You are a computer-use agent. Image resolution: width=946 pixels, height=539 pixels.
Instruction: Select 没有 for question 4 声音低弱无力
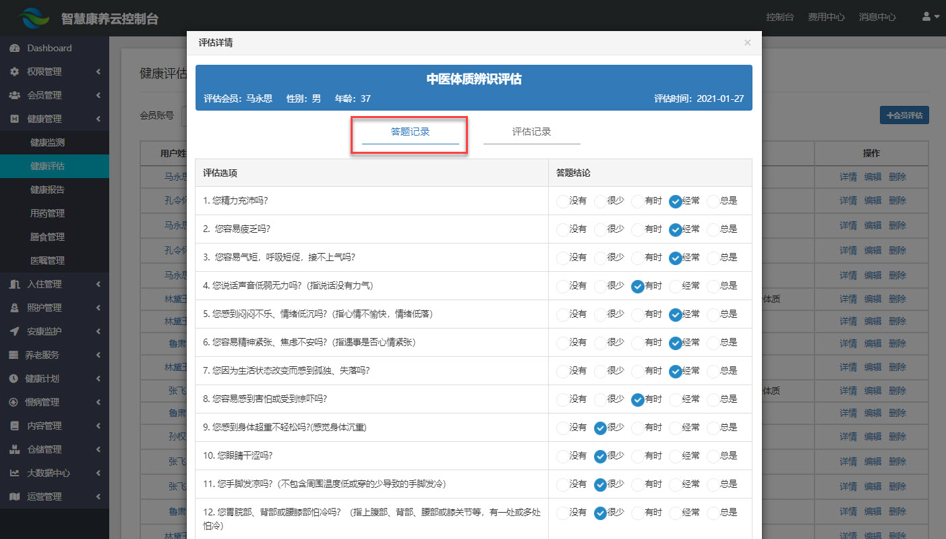[562, 286]
